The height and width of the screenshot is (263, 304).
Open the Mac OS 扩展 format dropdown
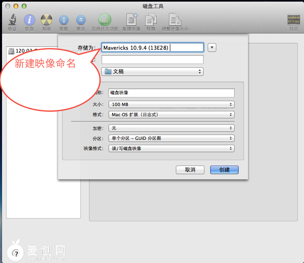point(171,115)
